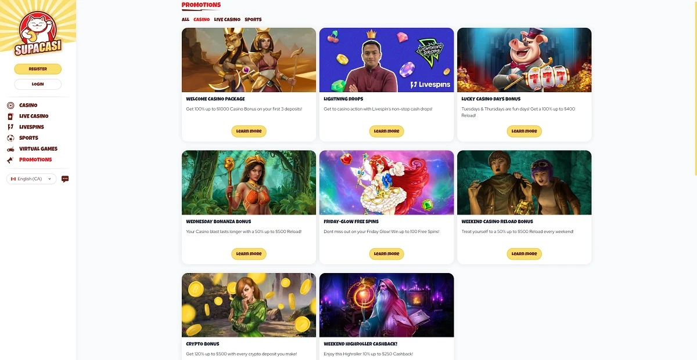Screen dimensions: 697x360
Task: Open the Lightning Drops promotion image
Action: click(386, 60)
